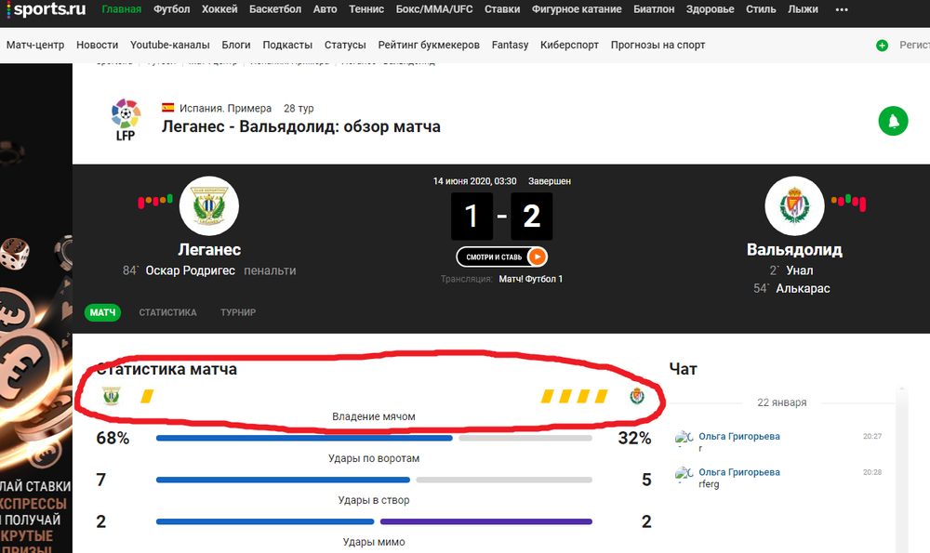Open Блоги link
The image size is (930, 553).
[236, 45]
